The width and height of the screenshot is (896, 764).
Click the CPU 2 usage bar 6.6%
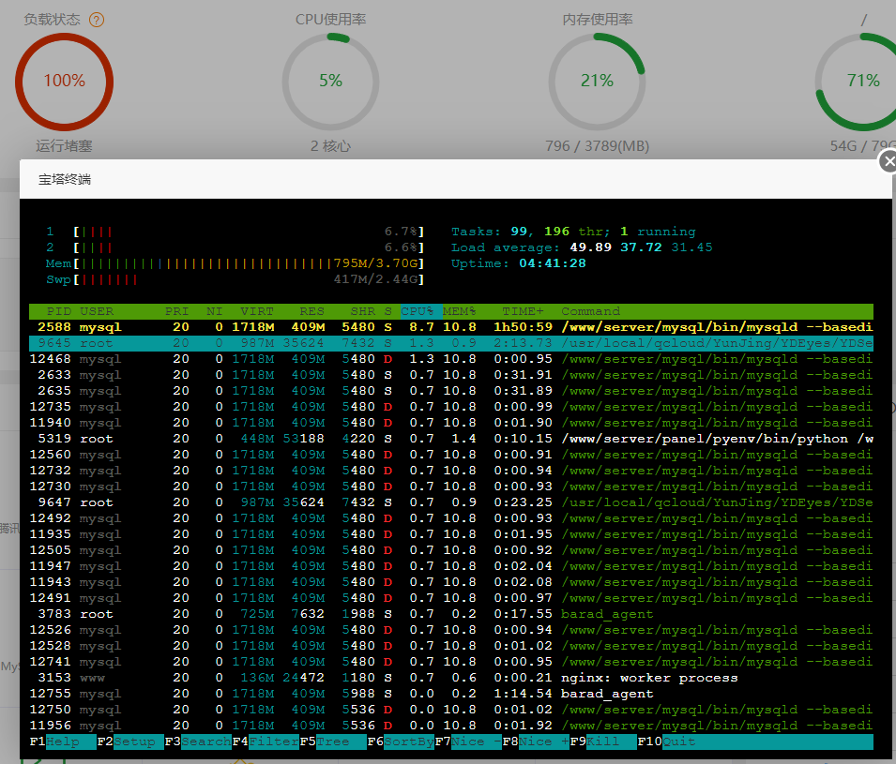(x=235, y=247)
